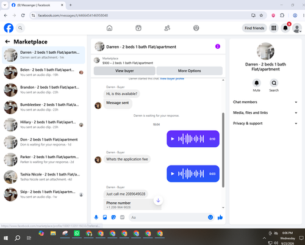Screen dimensions: 305x245
Task: Attach a photo using the image icon
Action: tap(105, 218)
